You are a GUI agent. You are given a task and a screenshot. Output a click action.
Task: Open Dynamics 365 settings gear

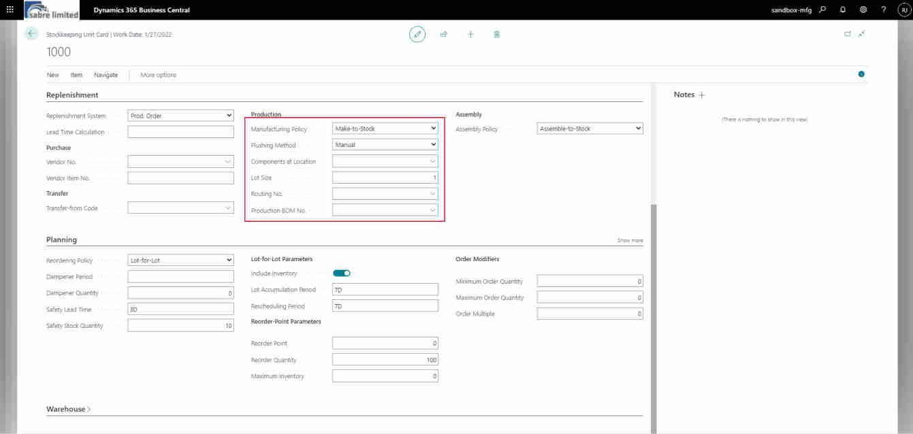pos(862,10)
